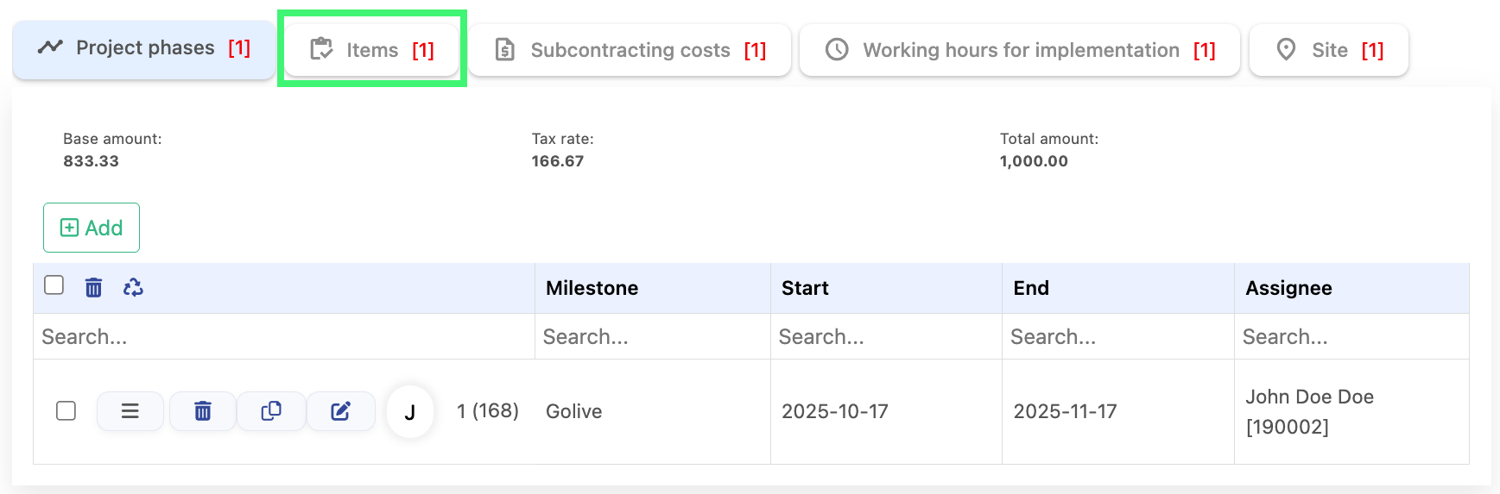Open the Site tab
The width and height of the screenshot is (1500, 494).
point(1328,50)
